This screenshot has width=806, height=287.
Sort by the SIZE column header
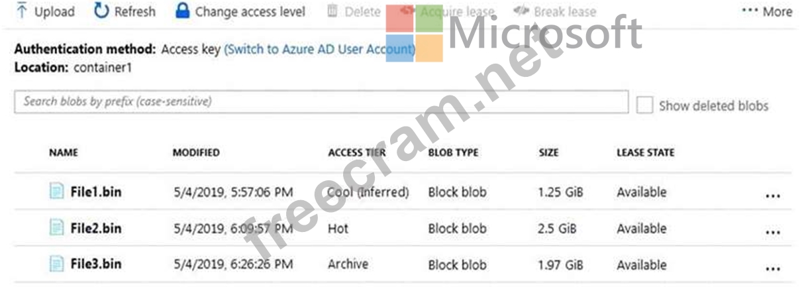(547, 152)
